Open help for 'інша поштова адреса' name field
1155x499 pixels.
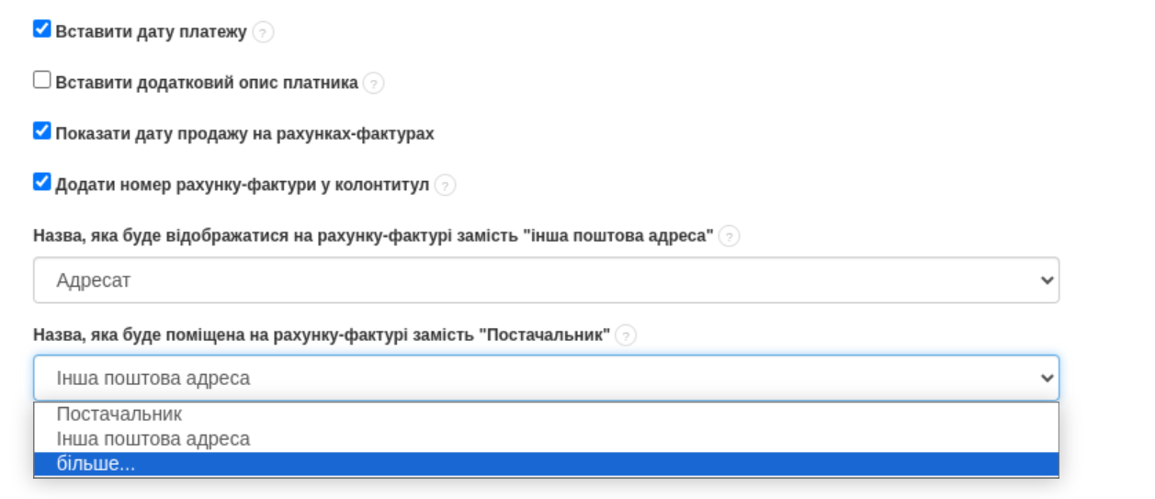730,237
